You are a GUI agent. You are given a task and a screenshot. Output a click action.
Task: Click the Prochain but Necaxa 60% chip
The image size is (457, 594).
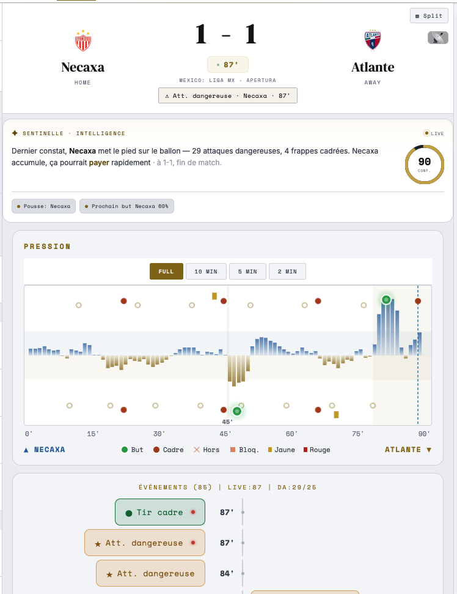[x=126, y=206]
